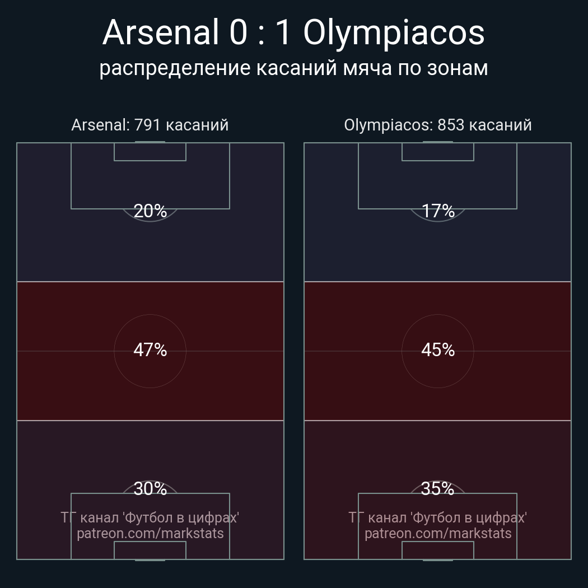
Task: Click the bottom goal area on Arsenal's pitch
Action: 150,550
